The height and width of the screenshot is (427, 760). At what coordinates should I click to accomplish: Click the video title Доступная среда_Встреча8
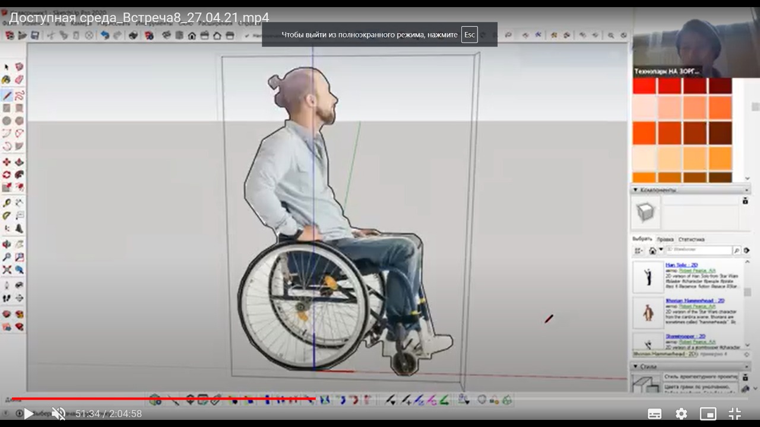(x=139, y=18)
